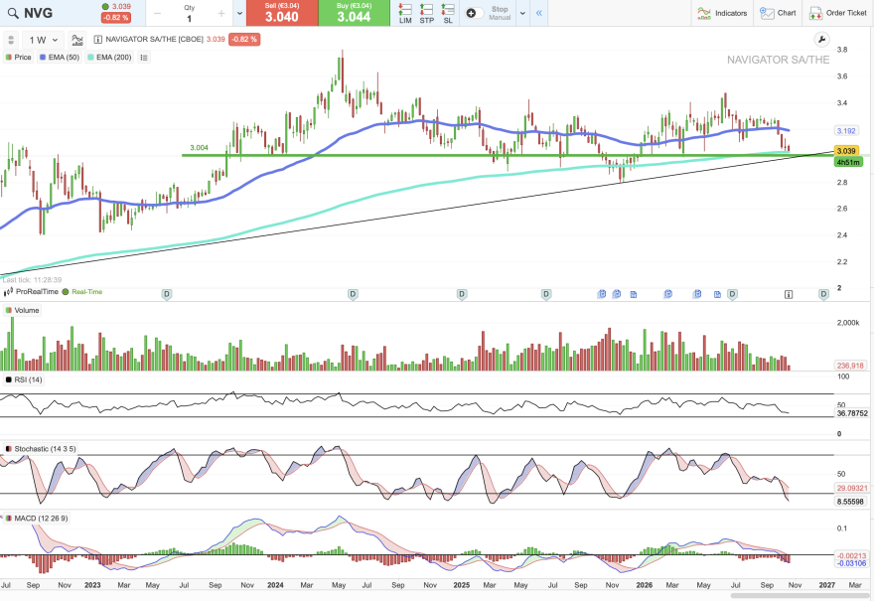874x601 pixels.
Task: Add an SL stop-loss order
Action: click(x=448, y=13)
